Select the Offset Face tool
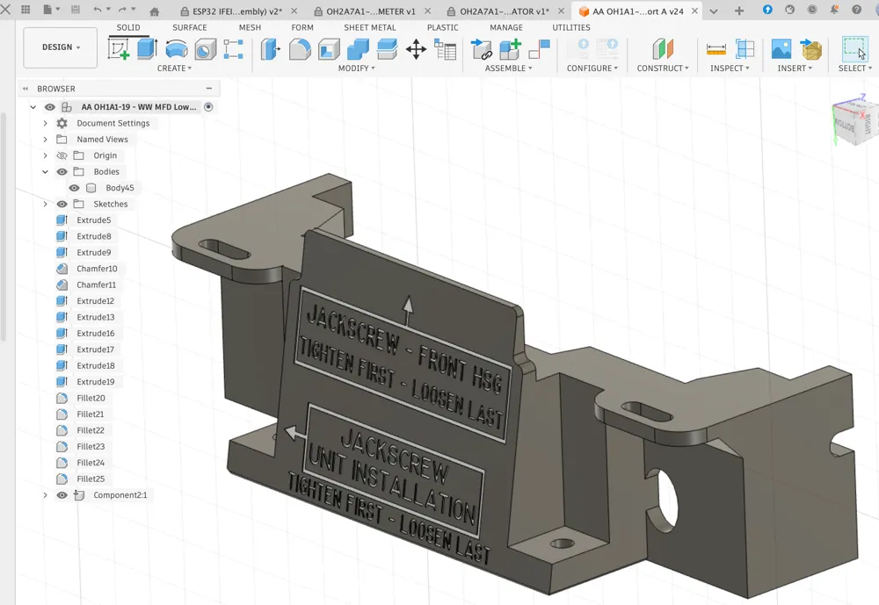879x605 pixels. pos(388,49)
